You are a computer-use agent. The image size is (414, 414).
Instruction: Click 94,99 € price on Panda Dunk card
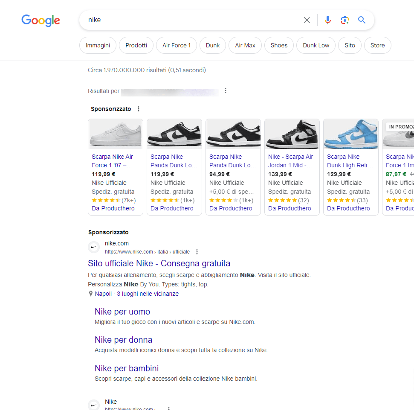coord(220,174)
